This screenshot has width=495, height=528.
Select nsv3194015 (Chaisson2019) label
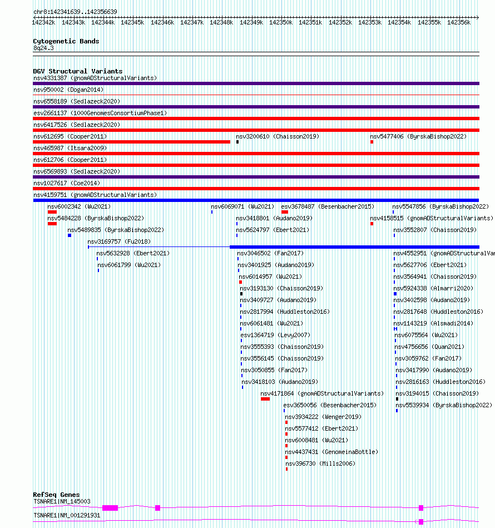pyautogui.click(x=438, y=393)
